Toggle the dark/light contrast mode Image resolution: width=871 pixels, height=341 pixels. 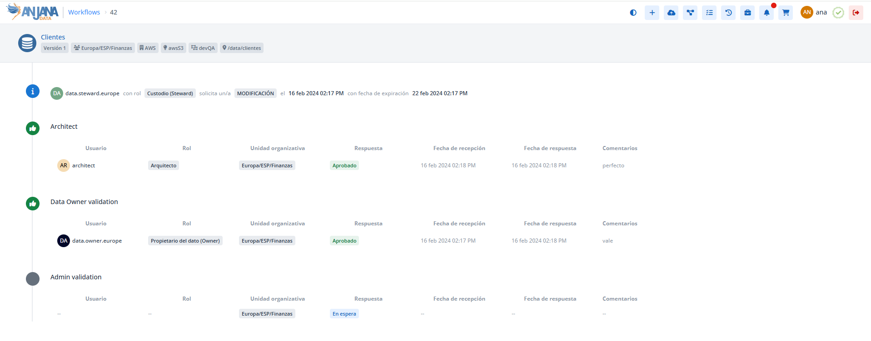(633, 13)
